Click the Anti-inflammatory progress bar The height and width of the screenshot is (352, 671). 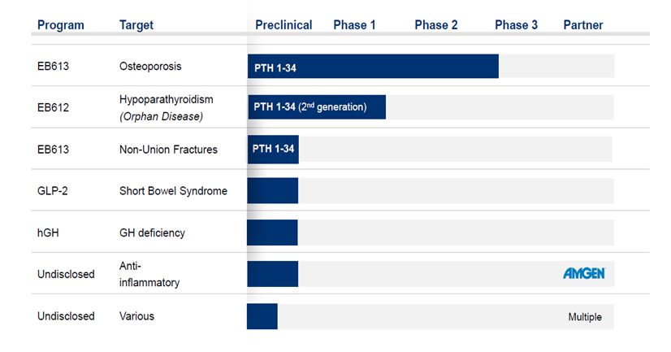click(x=273, y=274)
